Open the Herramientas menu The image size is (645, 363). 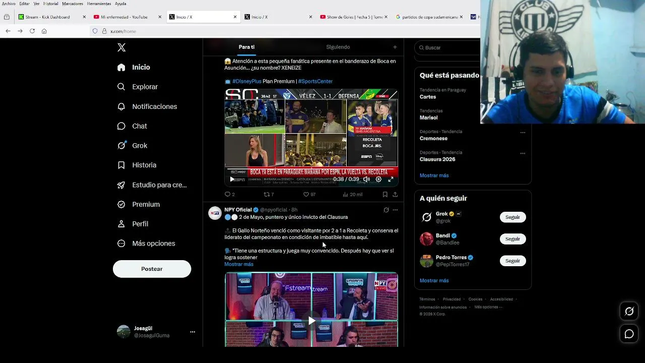[99, 4]
